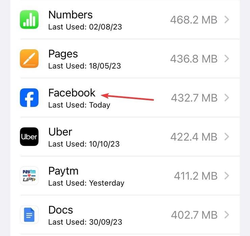
Task: Tap the black Uber app icon
Action: 29,136
